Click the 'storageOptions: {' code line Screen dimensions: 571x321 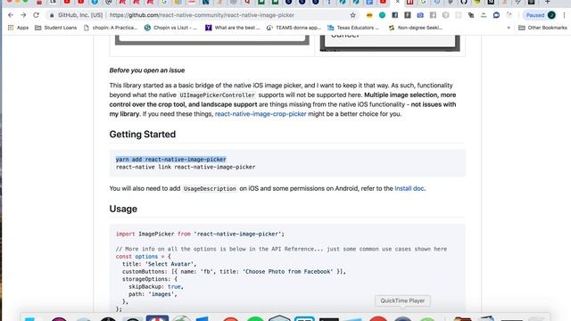[x=150, y=279]
